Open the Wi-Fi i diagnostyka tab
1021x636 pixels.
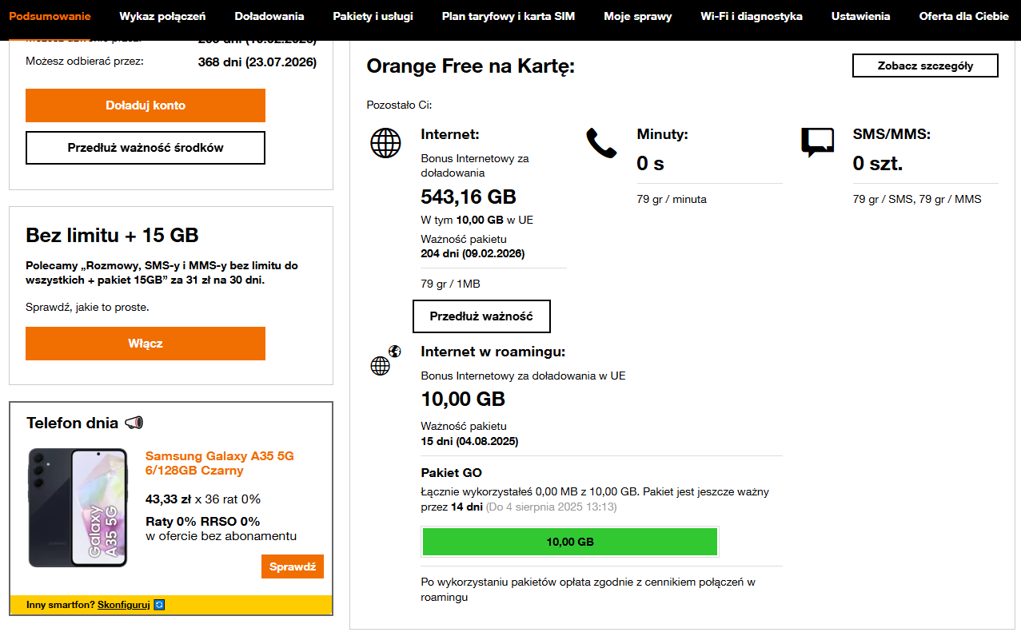[752, 16]
